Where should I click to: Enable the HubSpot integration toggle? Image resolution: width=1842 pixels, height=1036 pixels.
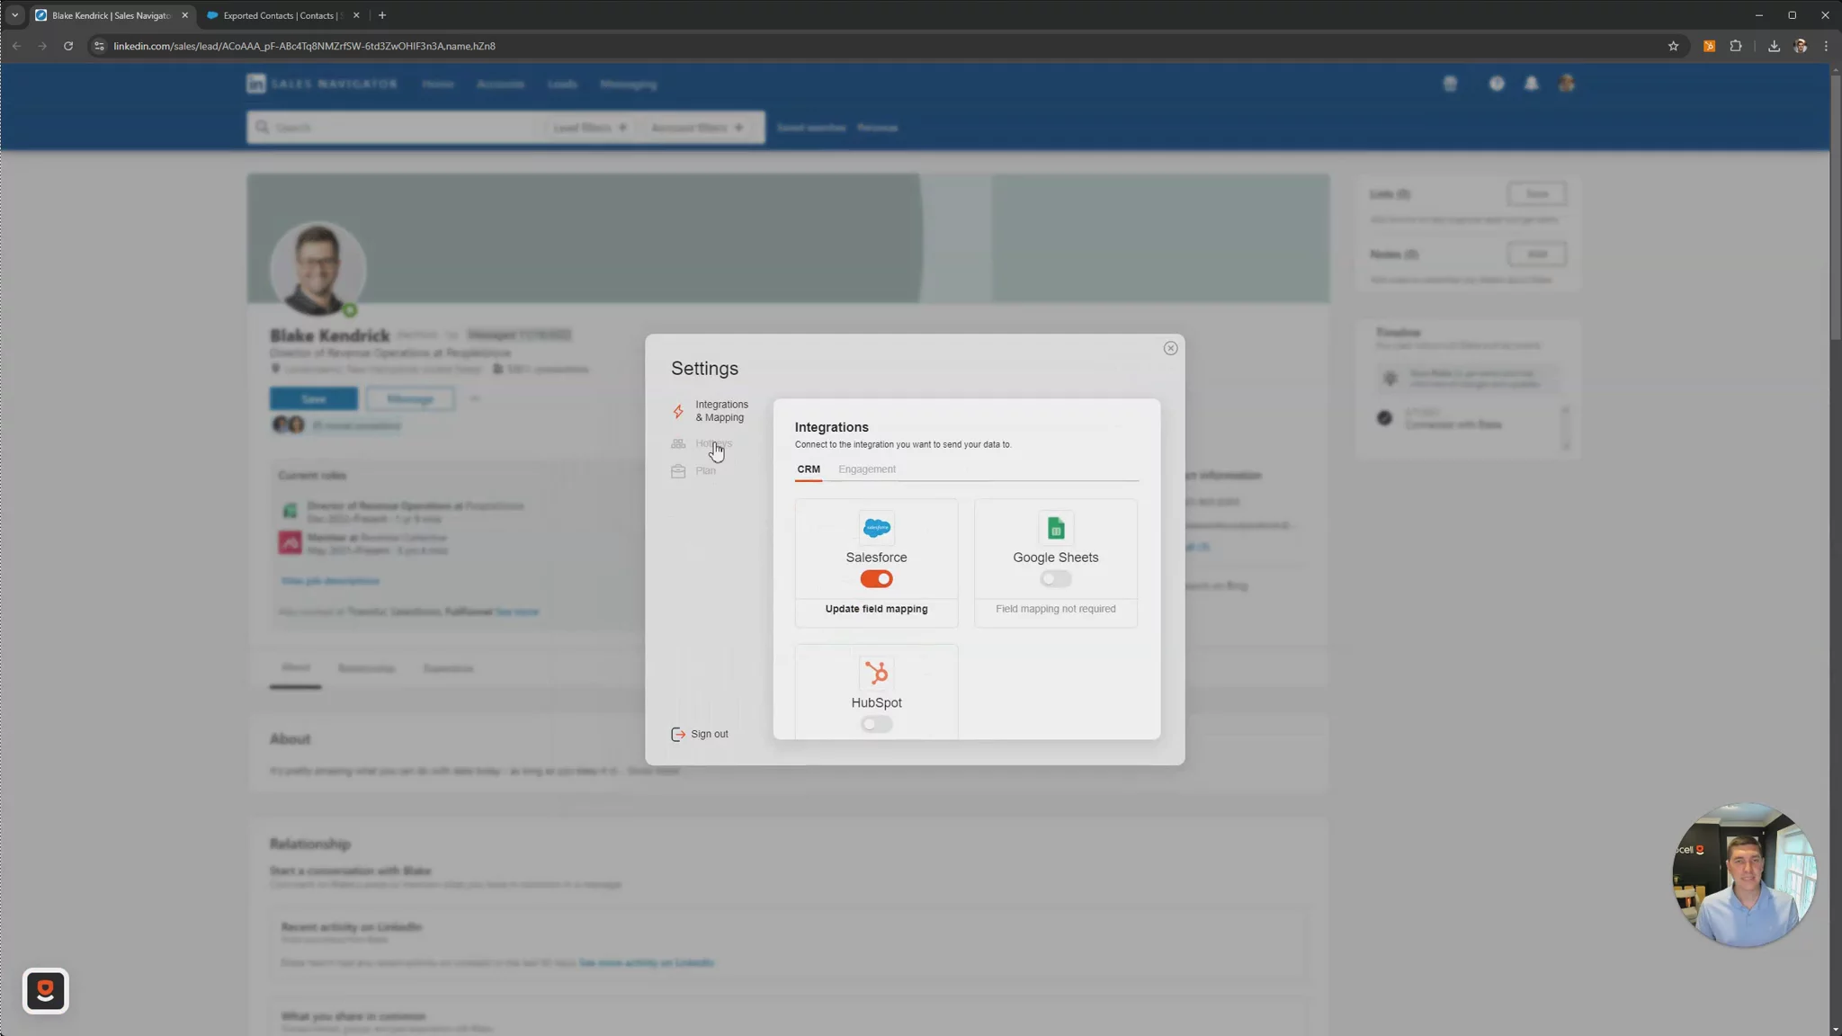pos(876,724)
